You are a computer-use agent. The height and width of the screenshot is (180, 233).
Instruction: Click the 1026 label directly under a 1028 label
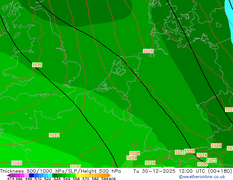click(x=132, y=158)
